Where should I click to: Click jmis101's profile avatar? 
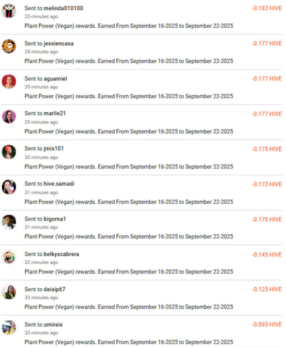click(9, 152)
